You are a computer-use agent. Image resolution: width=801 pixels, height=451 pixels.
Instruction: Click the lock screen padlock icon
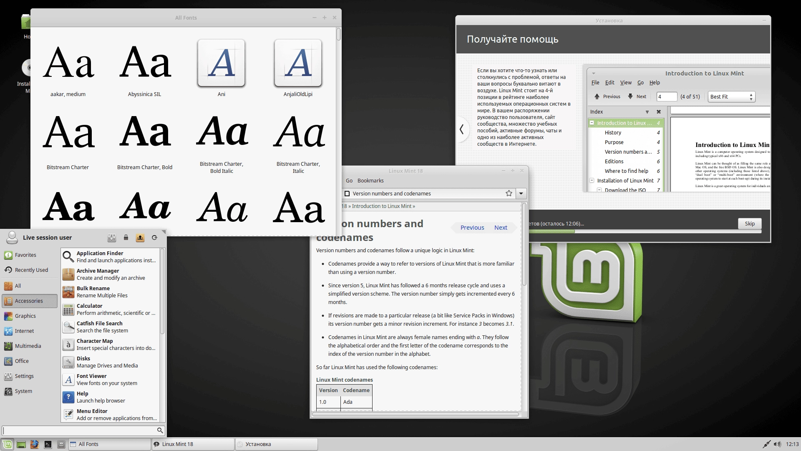(x=126, y=238)
